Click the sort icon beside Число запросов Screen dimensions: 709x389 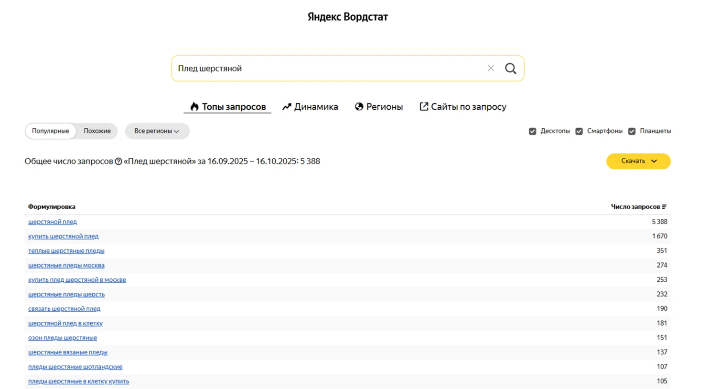point(664,207)
